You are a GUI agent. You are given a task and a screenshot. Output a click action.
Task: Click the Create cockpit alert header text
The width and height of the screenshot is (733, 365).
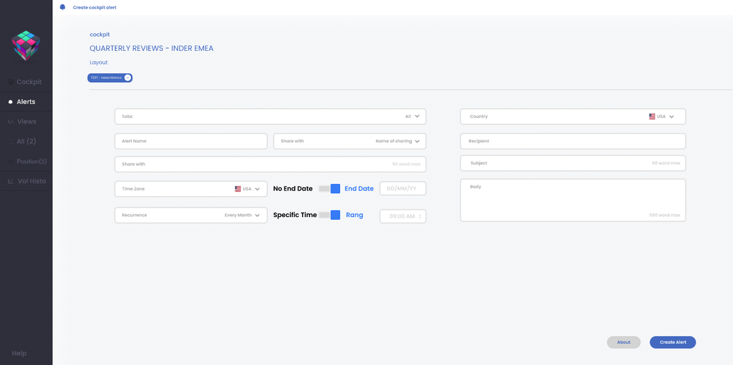pyautogui.click(x=94, y=7)
